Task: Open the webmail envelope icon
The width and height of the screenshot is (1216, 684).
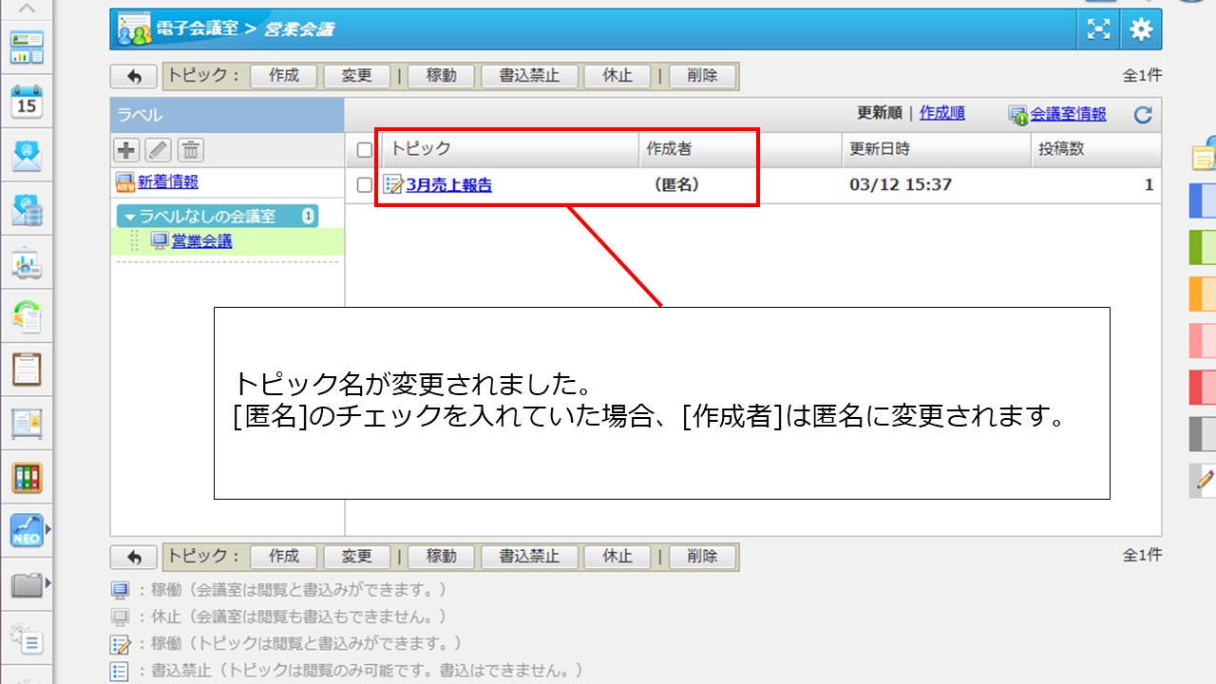Action: (27, 155)
